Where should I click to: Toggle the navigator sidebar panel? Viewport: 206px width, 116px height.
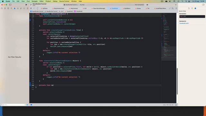pos(10,5)
